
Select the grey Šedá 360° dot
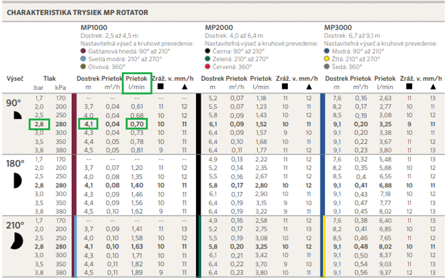327,67
